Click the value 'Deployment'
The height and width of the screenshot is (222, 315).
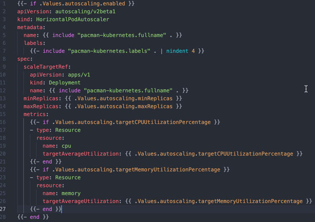(x=65, y=83)
